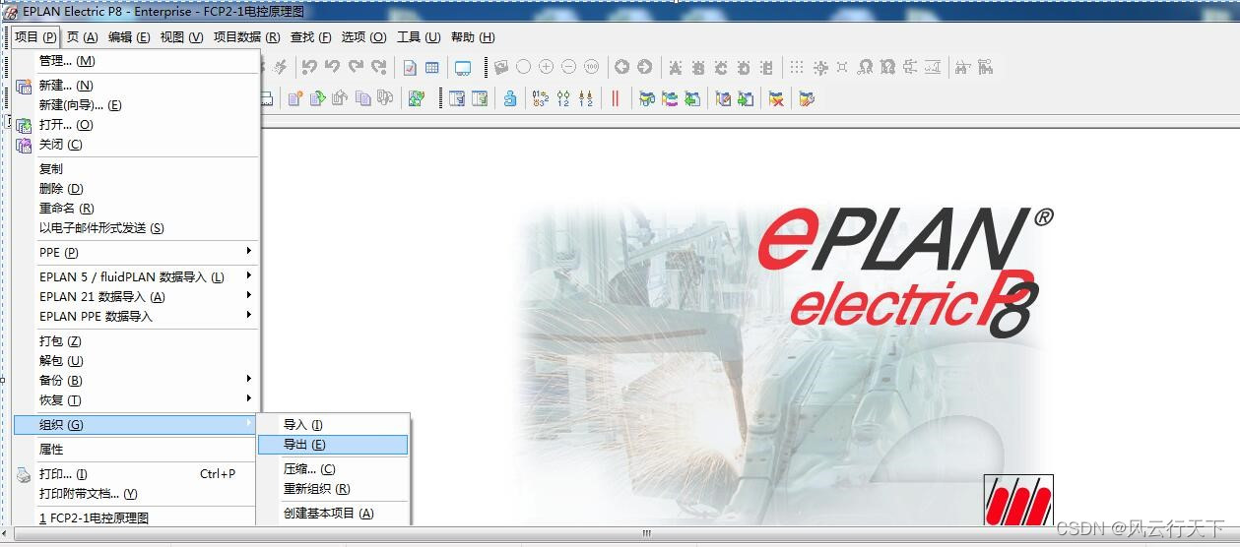Click the binoculars find icon

[962, 67]
